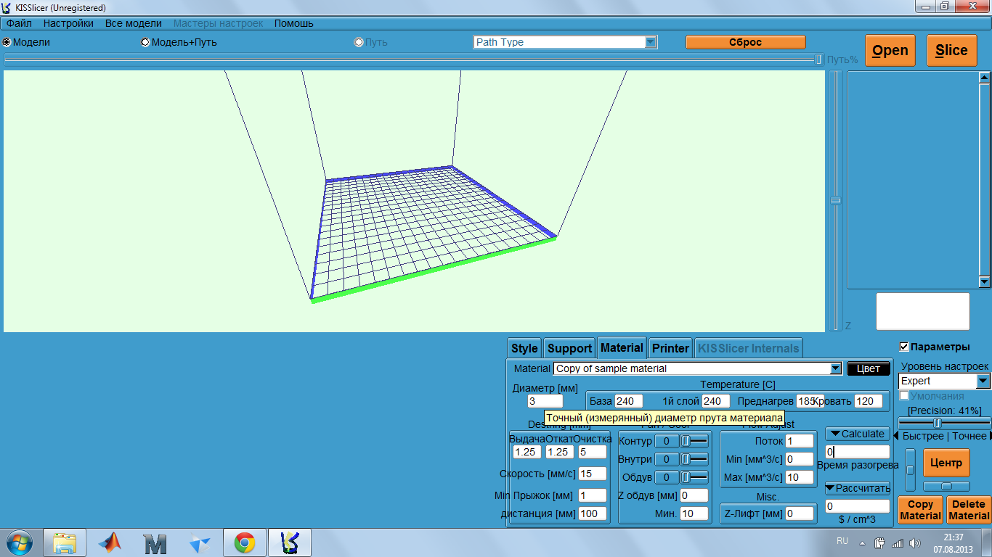
Task: Open the Windows Start menu
Action: coord(18,542)
